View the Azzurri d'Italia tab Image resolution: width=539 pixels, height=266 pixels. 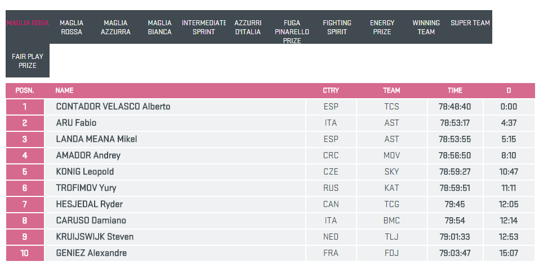tap(248, 27)
